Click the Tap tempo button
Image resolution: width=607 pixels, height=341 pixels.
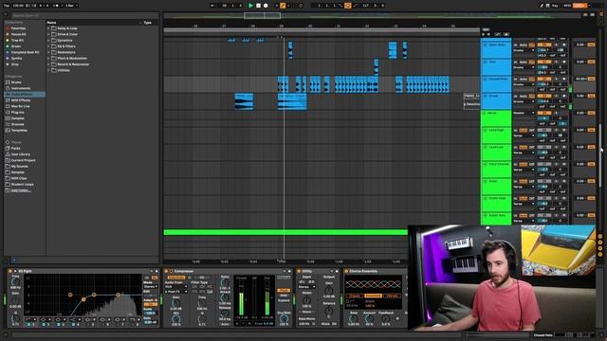point(7,6)
